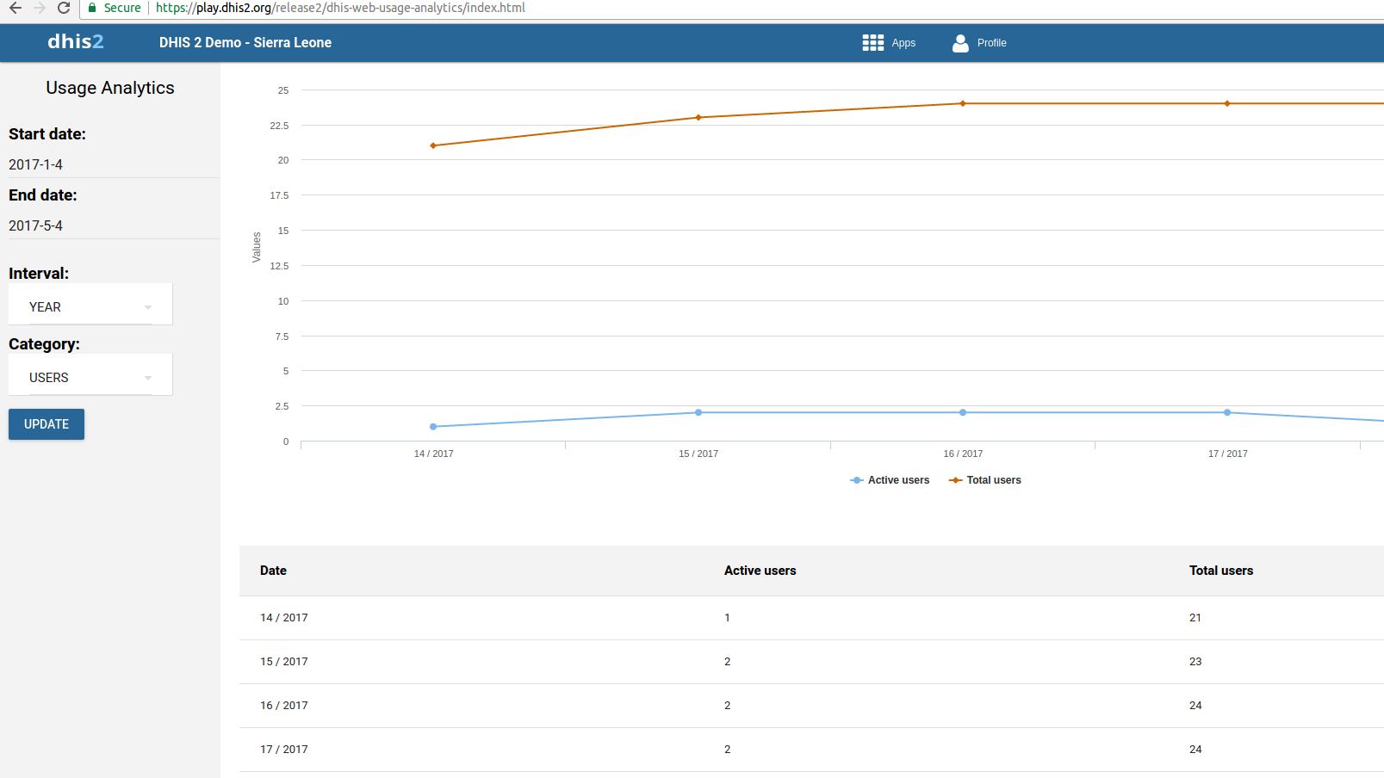Click DHIS 2 Demo - Sierra Leone title
The height and width of the screenshot is (778, 1384).
(245, 43)
